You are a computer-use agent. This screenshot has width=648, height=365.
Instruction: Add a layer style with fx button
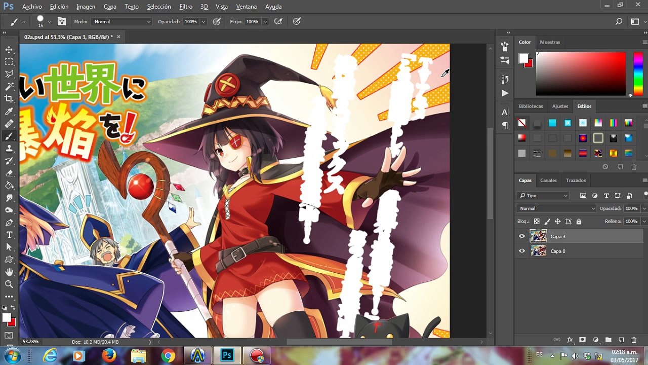570,340
